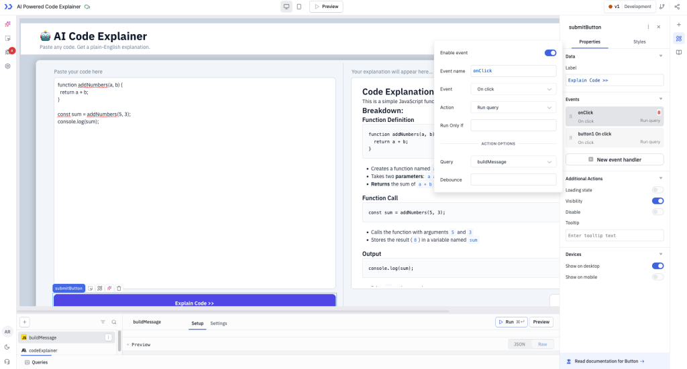Open support headset icon

click(7, 362)
